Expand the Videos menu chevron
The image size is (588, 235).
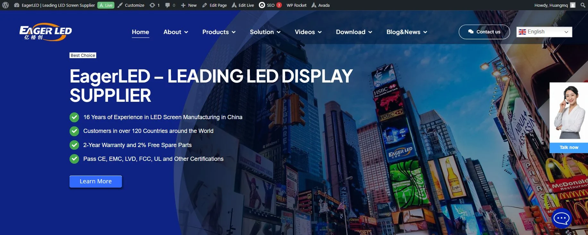(320, 32)
